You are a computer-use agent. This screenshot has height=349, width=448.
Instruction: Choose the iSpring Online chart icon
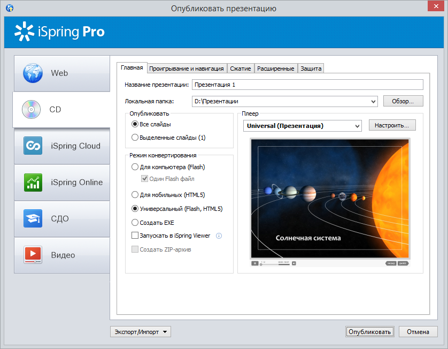coord(33,182)
